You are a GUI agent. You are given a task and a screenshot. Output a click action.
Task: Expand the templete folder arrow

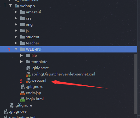(22, 62)
